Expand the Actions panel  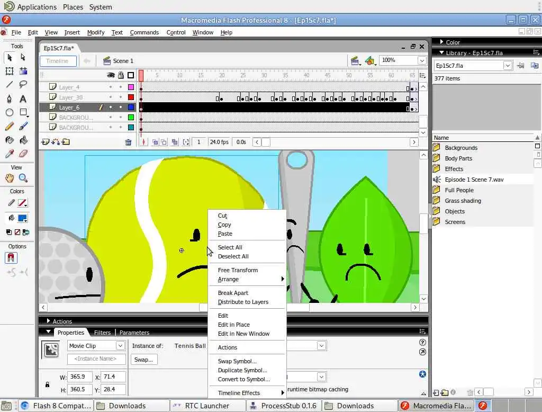click(x=48, y=321)
